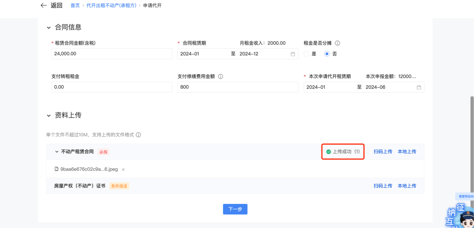The image size is (474, 228).
Task: Click the file icon beside the jpeg filename
Action: 57,169
